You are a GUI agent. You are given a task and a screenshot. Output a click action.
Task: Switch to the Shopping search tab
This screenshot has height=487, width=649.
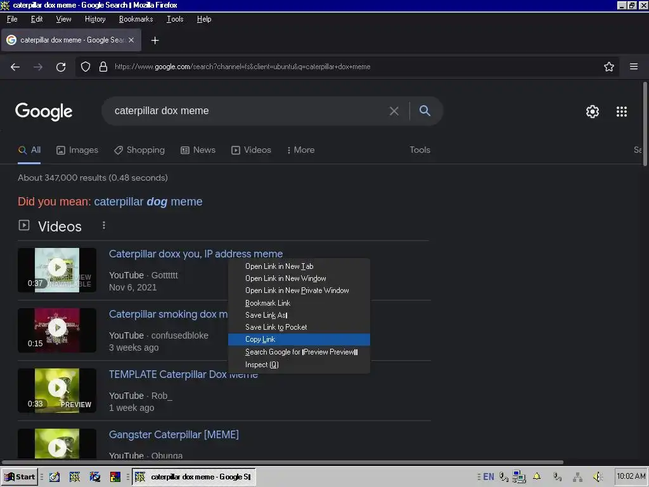(x=139, y=150)
